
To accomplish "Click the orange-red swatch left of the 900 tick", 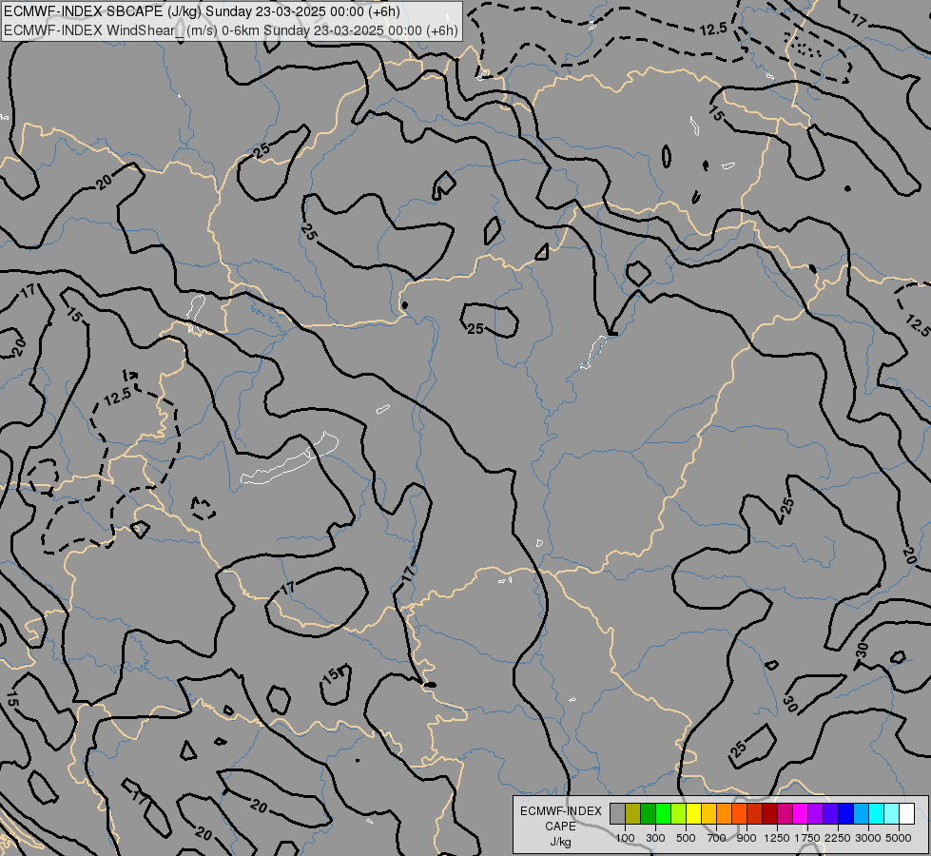I will (x=739, y=814).
